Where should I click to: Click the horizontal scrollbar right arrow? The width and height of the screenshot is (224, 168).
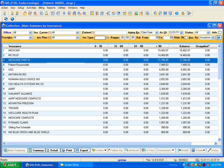[x=216, y=143]
